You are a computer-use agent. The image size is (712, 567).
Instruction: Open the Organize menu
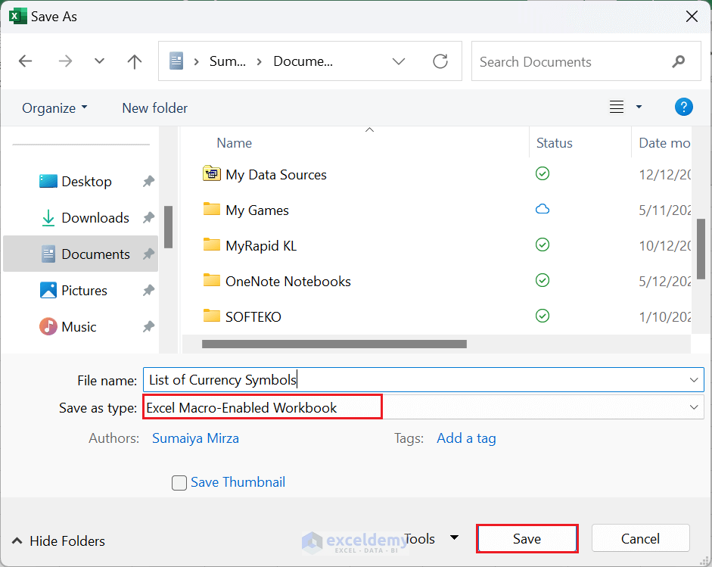coord(54,108)
